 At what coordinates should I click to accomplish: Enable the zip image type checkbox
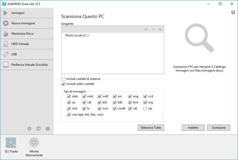click(145, 108)
